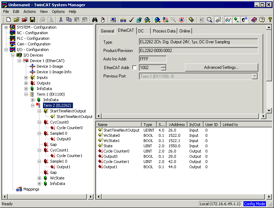Click the New document toolbar icon
Image resolution: width=274 pixels, height=208 pixels.
point(8,20)
